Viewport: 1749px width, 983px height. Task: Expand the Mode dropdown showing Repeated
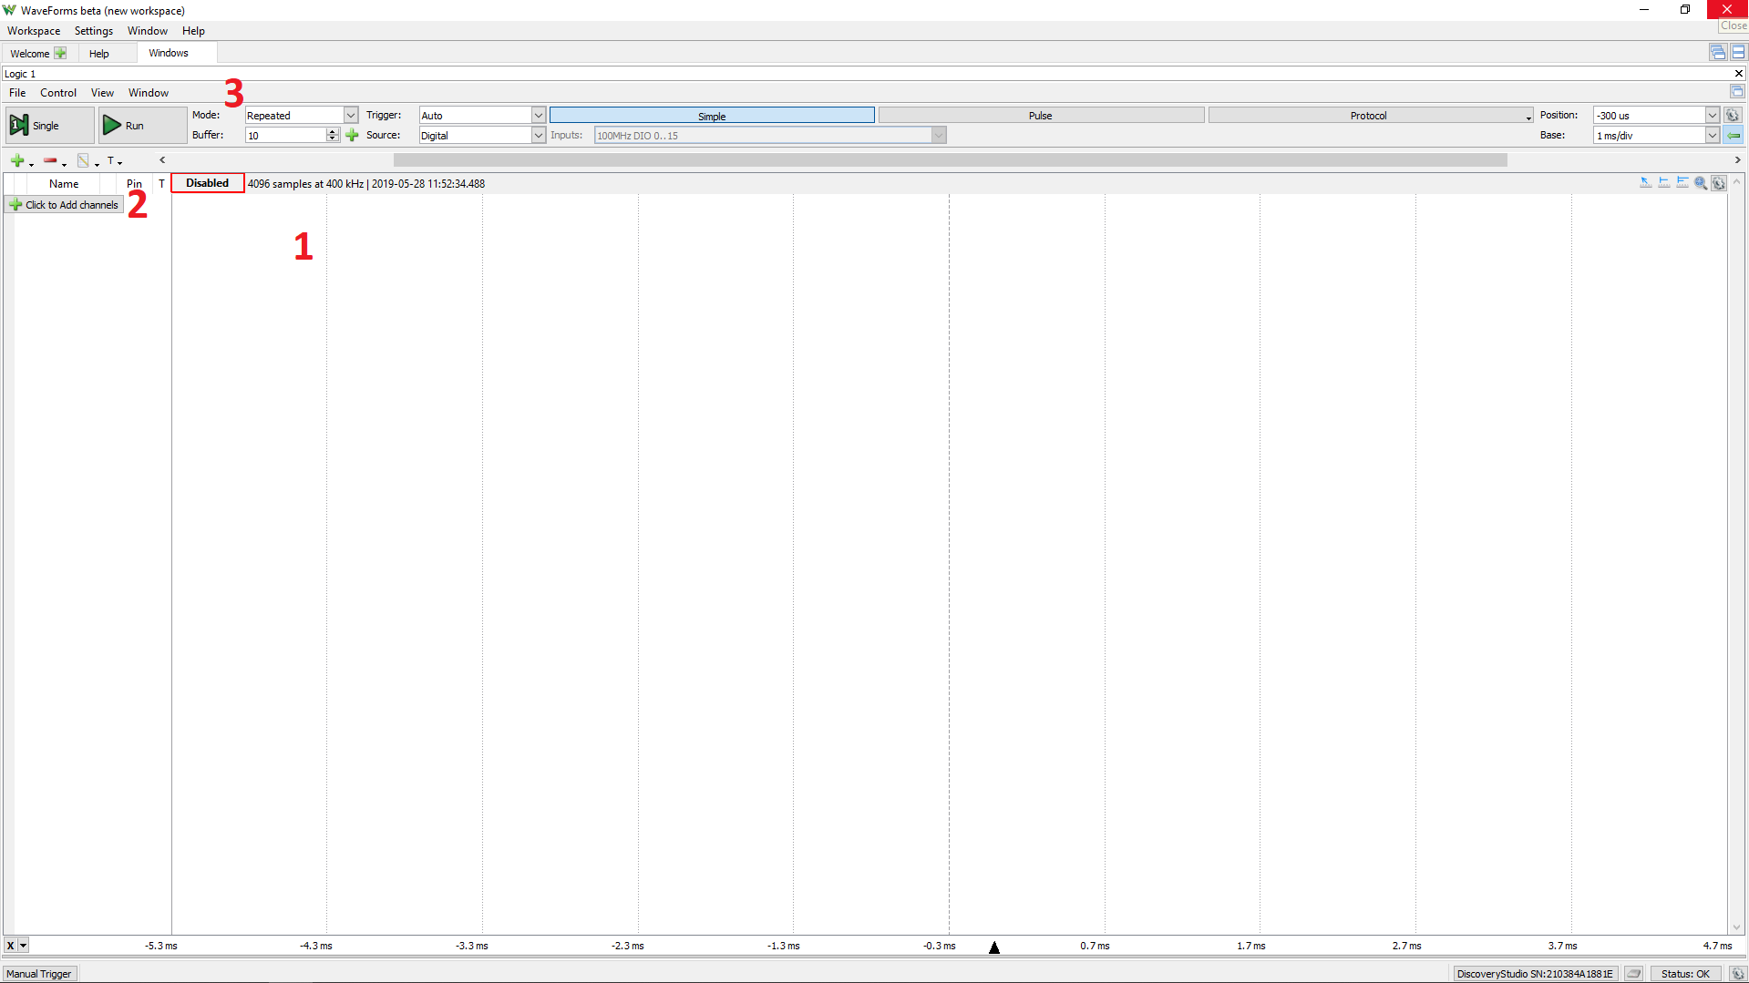[350, 115]
